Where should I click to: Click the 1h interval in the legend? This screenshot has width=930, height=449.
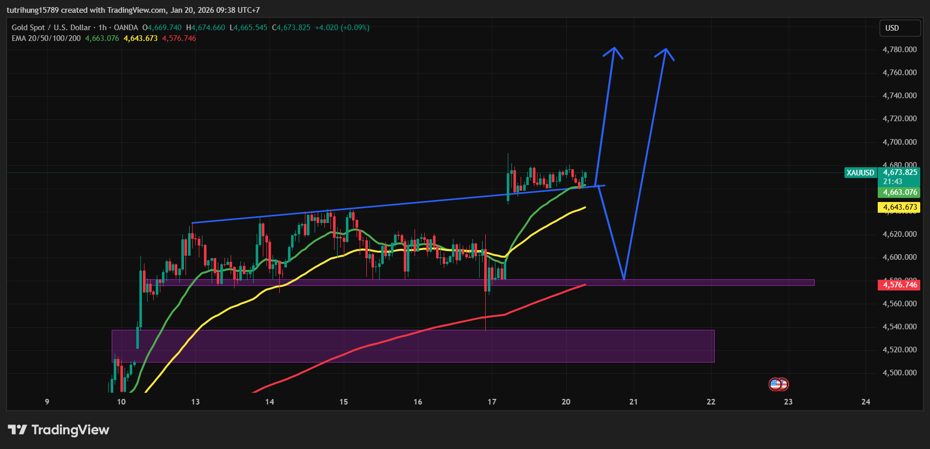click(102, 28)
